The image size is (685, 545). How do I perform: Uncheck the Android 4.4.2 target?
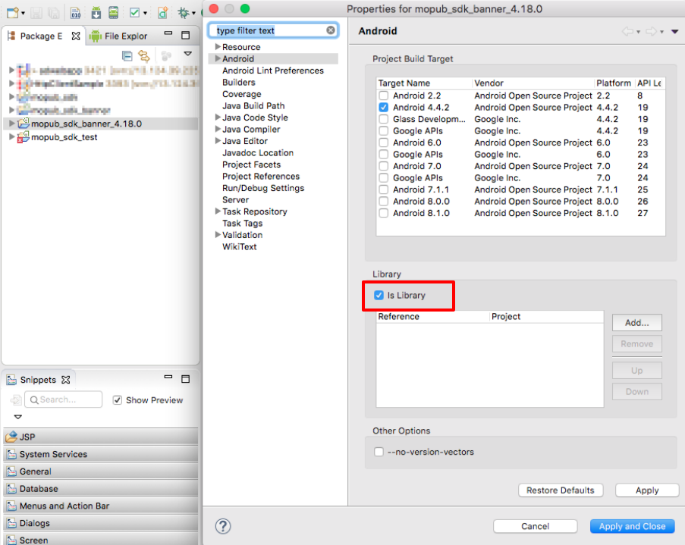point(384,108)
